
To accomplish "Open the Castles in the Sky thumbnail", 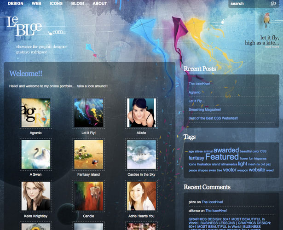I will (141, 155).
